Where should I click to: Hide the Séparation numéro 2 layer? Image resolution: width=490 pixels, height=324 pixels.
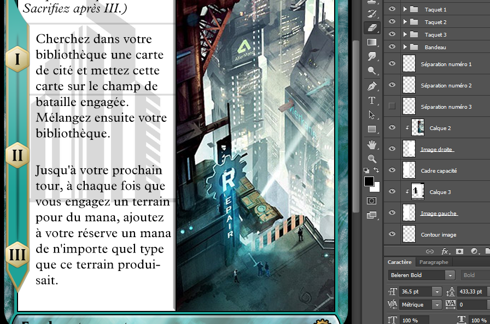pyautogui.click(x=392, y=85)
